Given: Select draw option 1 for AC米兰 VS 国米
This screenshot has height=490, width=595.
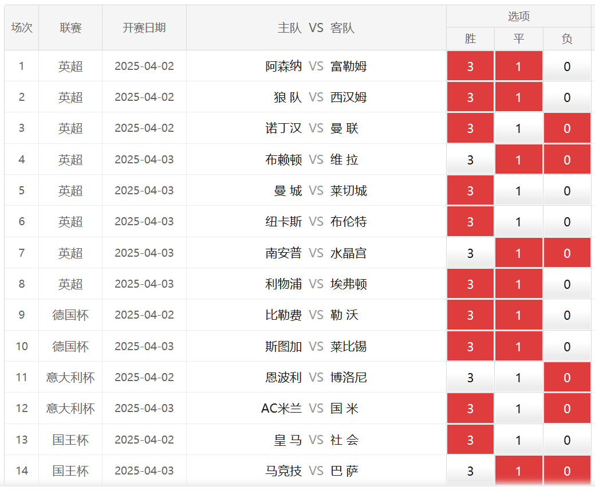Looking at the screenshot, I should tap(518, 408).
